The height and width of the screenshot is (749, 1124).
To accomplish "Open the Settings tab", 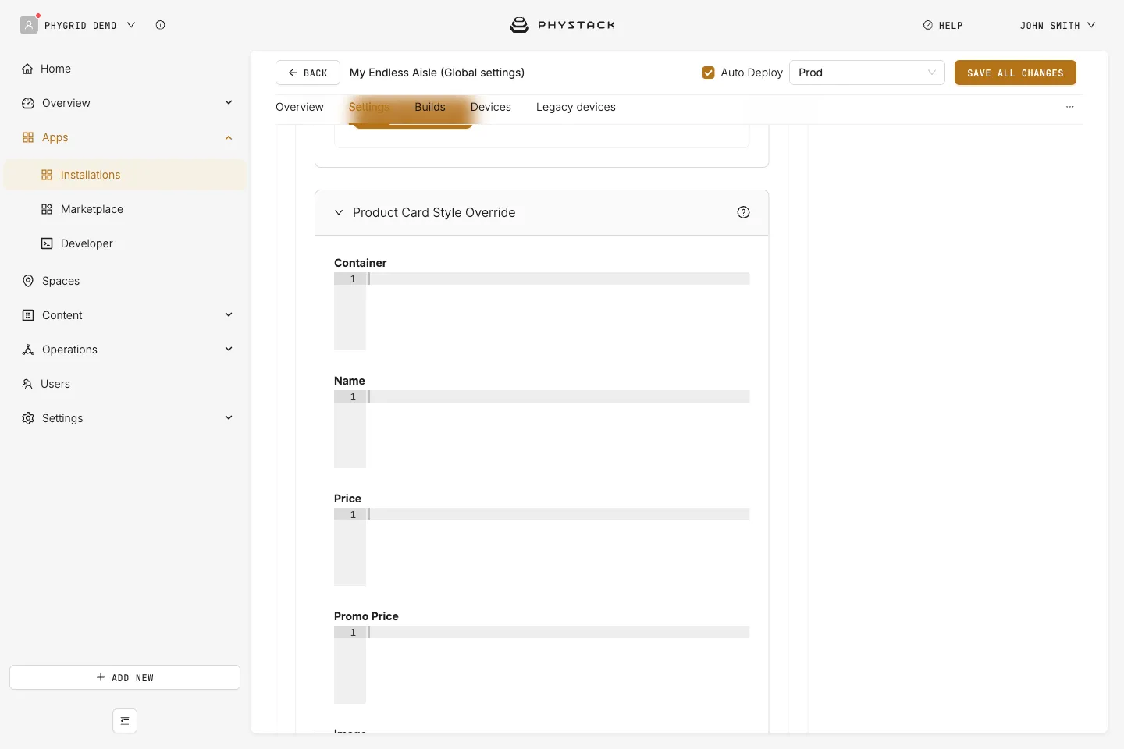I will click(369, 107).
